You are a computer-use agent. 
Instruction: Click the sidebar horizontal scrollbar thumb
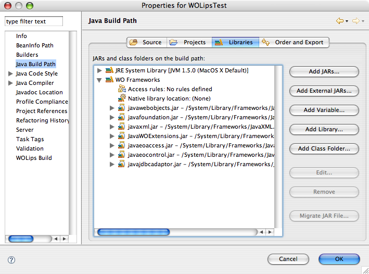21,239
